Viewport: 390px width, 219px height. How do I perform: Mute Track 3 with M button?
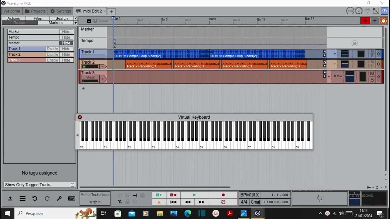tap(372, 74)
